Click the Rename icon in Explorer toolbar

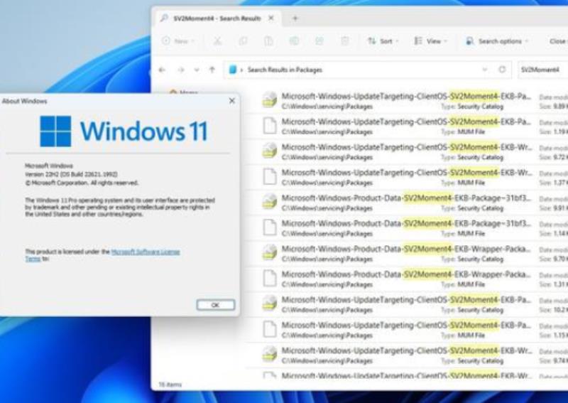[x=294, y=41]
